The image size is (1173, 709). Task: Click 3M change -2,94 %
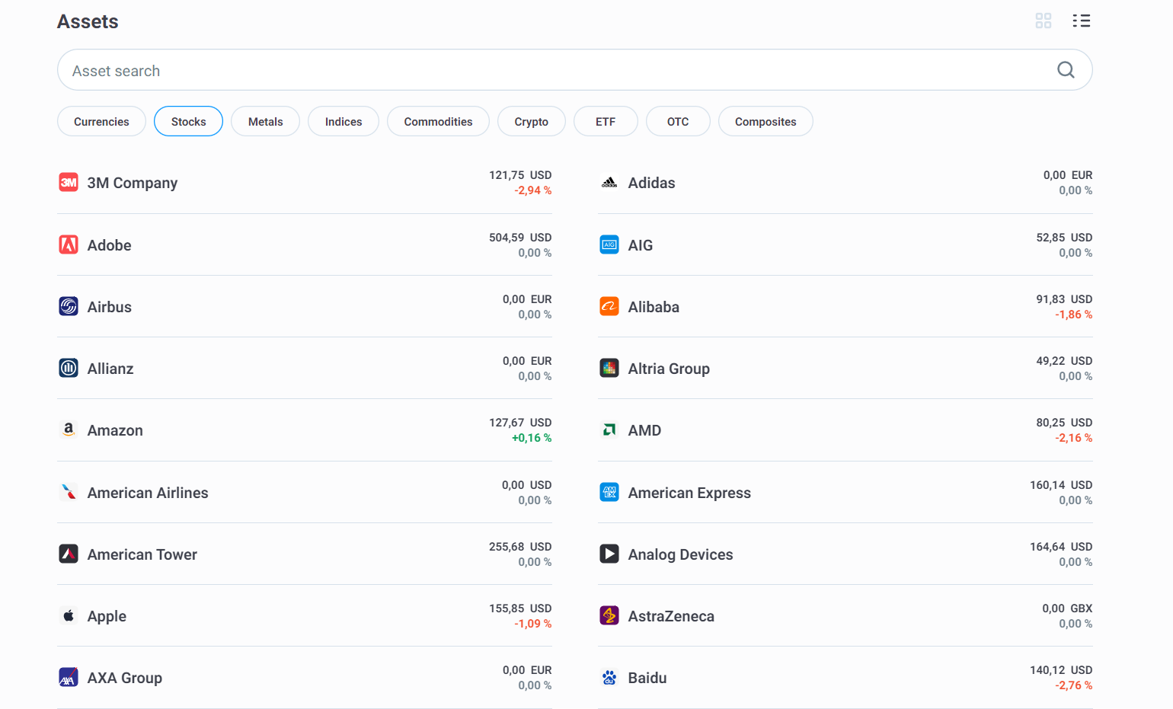532,190
